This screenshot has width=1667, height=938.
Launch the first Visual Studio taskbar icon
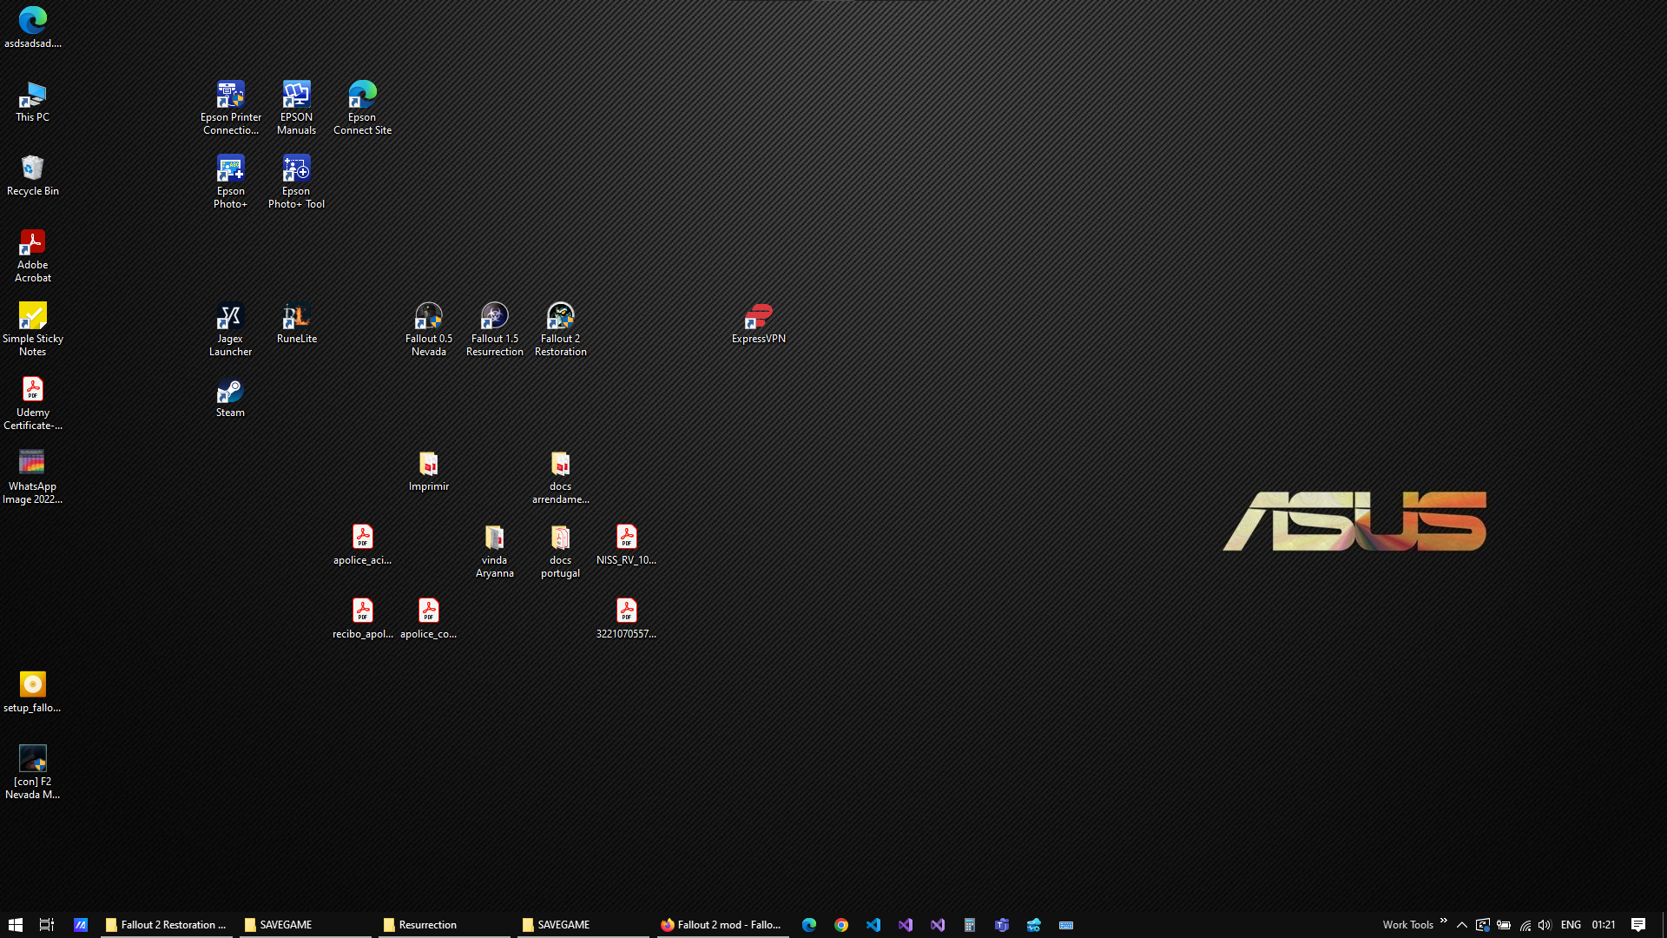906,925
